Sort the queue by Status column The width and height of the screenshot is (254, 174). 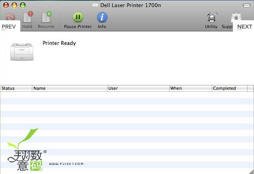tap(16, 88)
